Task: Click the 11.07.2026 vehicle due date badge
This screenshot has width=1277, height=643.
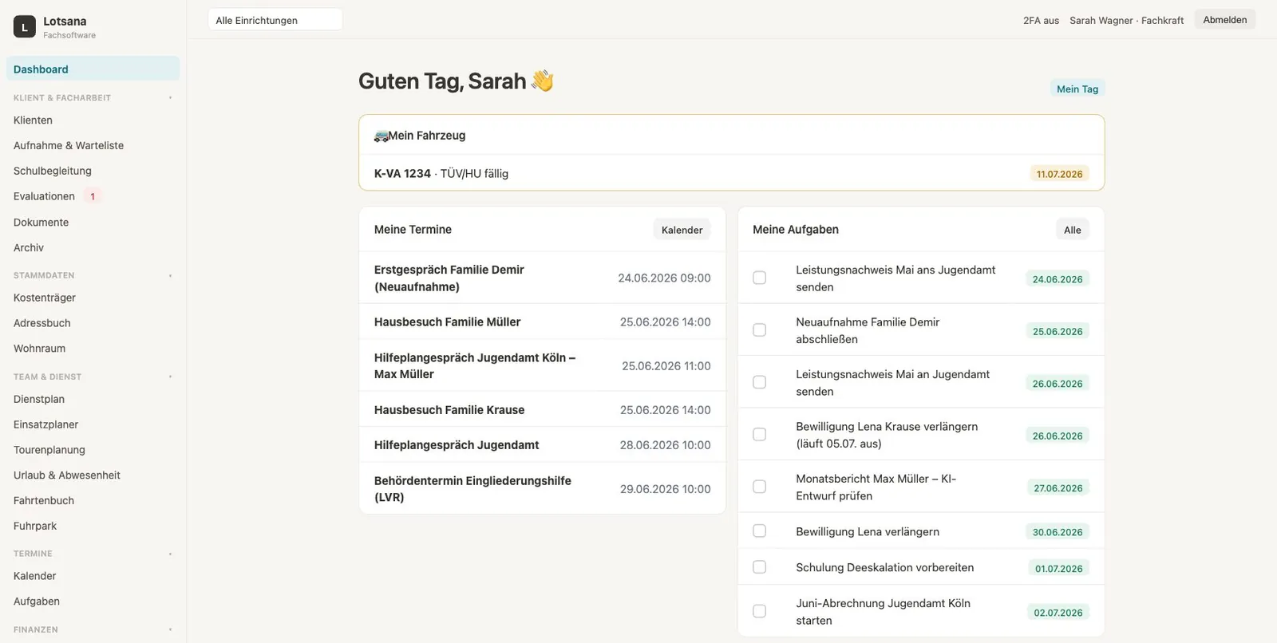Action: pyautogui.click(x=1059, y=174)
